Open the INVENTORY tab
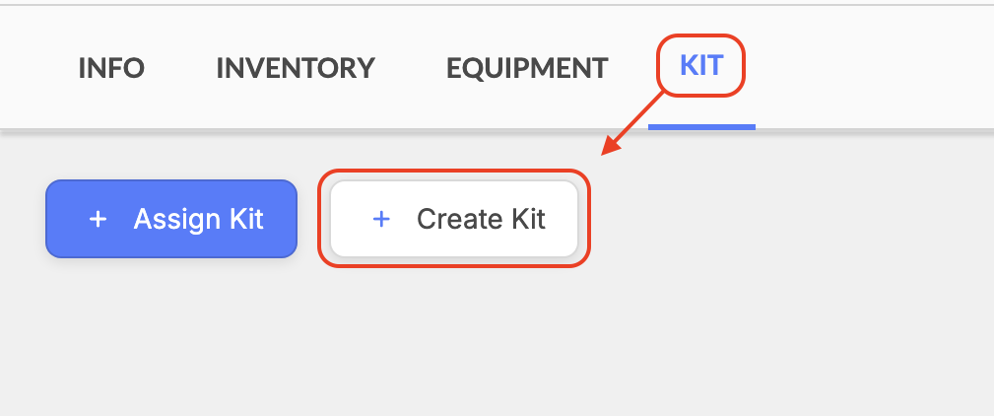Viewport: 994px width, 416px height. (x=296, y=68)
